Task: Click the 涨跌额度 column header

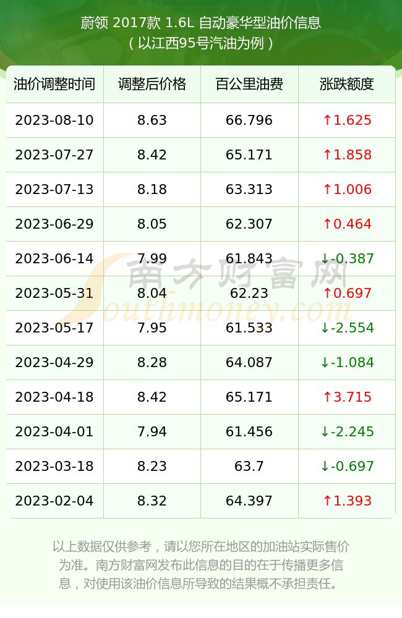Action: pyautogui.click(x=347, y=84)
